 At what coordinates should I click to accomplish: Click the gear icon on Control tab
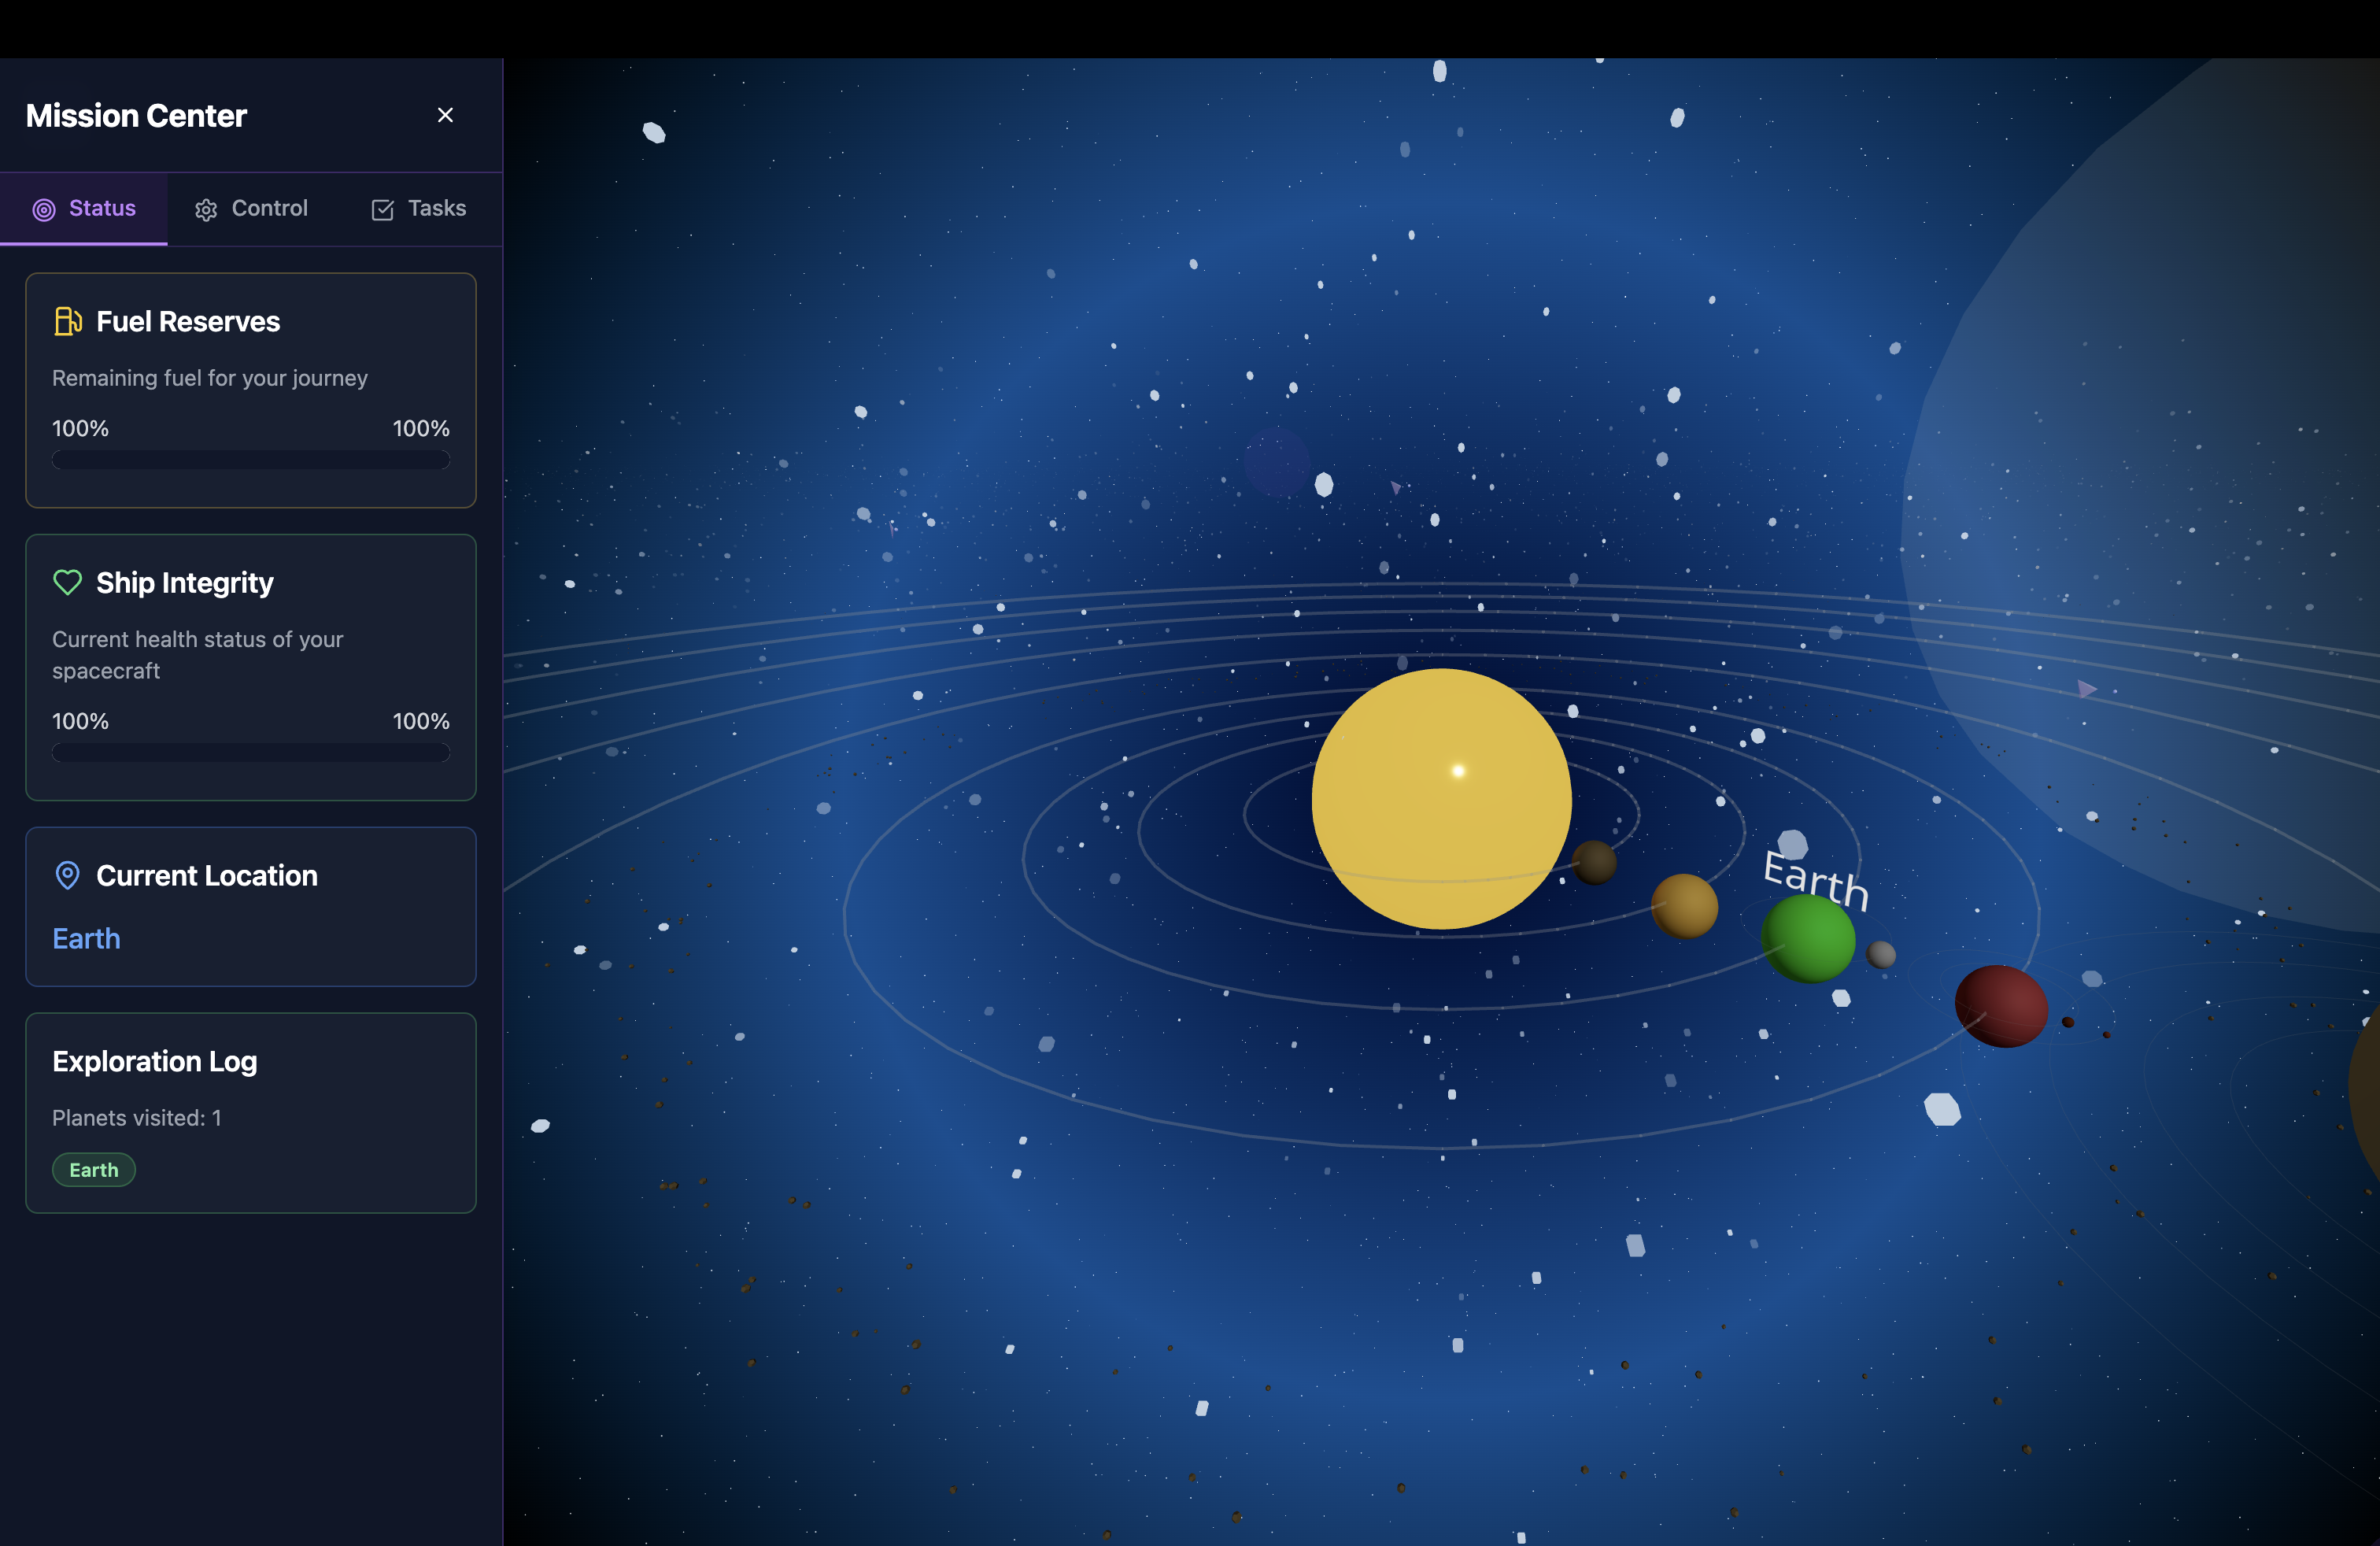click(206, 209)
